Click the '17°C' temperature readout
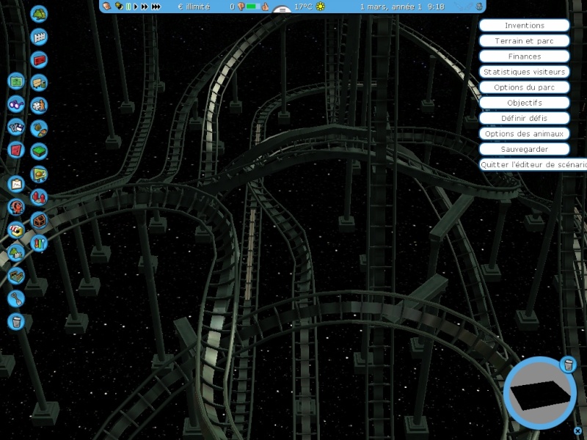 304,7
